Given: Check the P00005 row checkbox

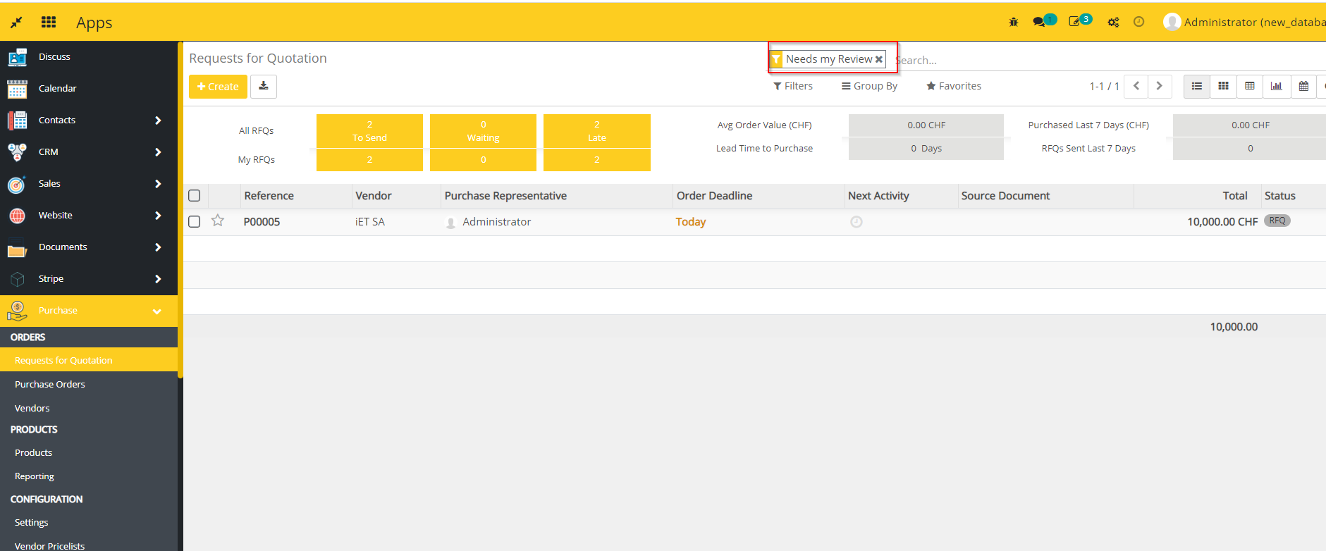Looking at the screenshot, I should coord(195,222).
